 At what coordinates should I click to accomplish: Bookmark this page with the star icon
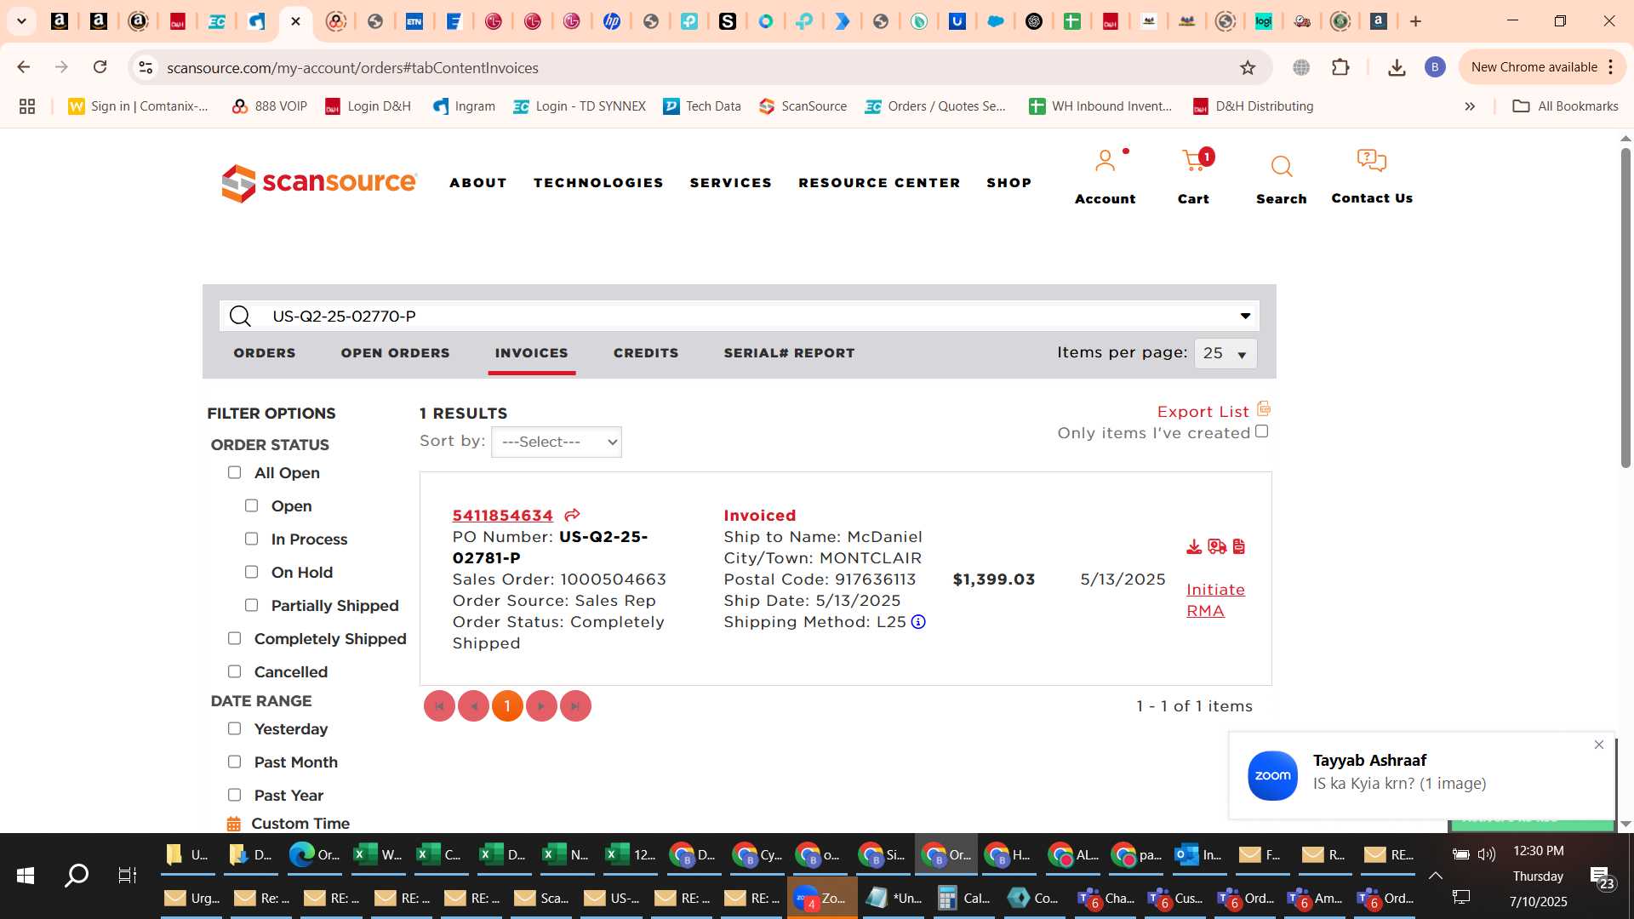coord(1248,67)
